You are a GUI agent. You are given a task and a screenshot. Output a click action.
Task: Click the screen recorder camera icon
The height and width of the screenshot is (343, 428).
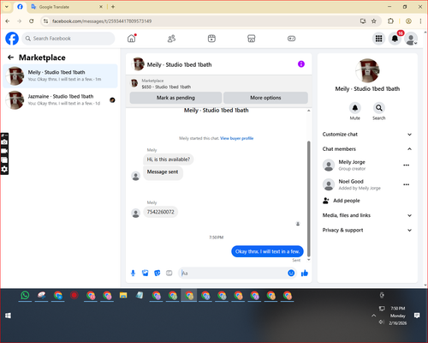pyautogui.click(x=4, y=142)
